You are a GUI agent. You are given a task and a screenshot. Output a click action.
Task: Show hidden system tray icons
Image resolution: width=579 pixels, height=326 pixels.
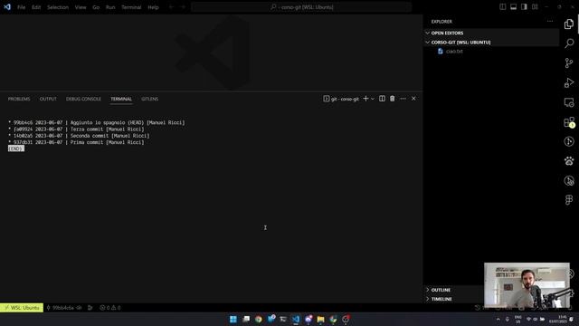click(x=498, y=319)
